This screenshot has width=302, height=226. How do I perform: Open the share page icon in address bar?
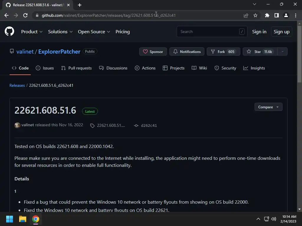click(x=246, y=15)
